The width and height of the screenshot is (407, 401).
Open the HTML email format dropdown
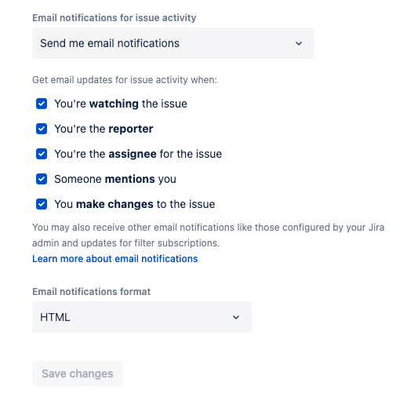point(142,317)
